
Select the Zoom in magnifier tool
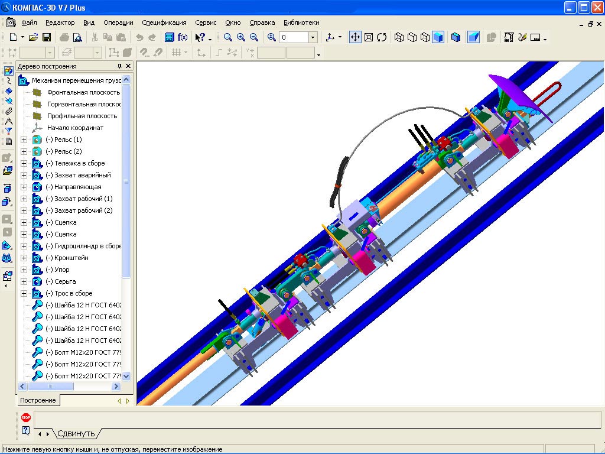(241, 37)
